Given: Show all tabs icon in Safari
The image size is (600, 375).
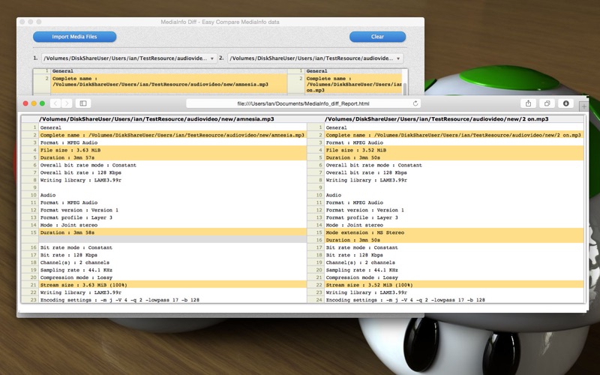Looking at the screenshot, I should (x=547, y=103).
